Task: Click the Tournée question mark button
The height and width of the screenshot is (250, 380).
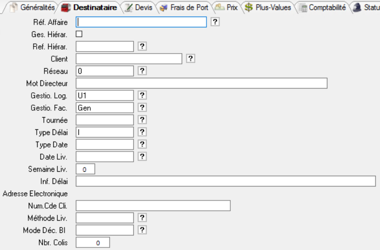Action: [x=142, y=120]
